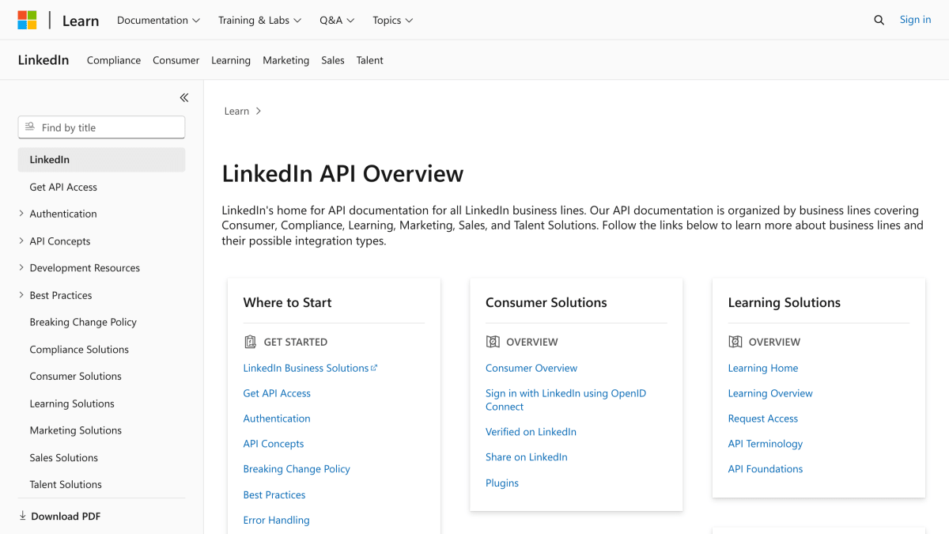The image size is (949, 534).
Task: Collapse the table of contents sidebar
Action: [184, 98]
